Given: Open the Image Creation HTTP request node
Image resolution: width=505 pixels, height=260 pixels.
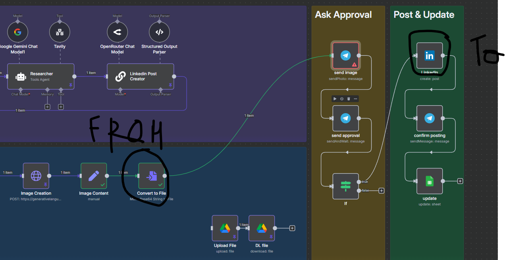Looking at the screenshot, I should click(36, 176).
